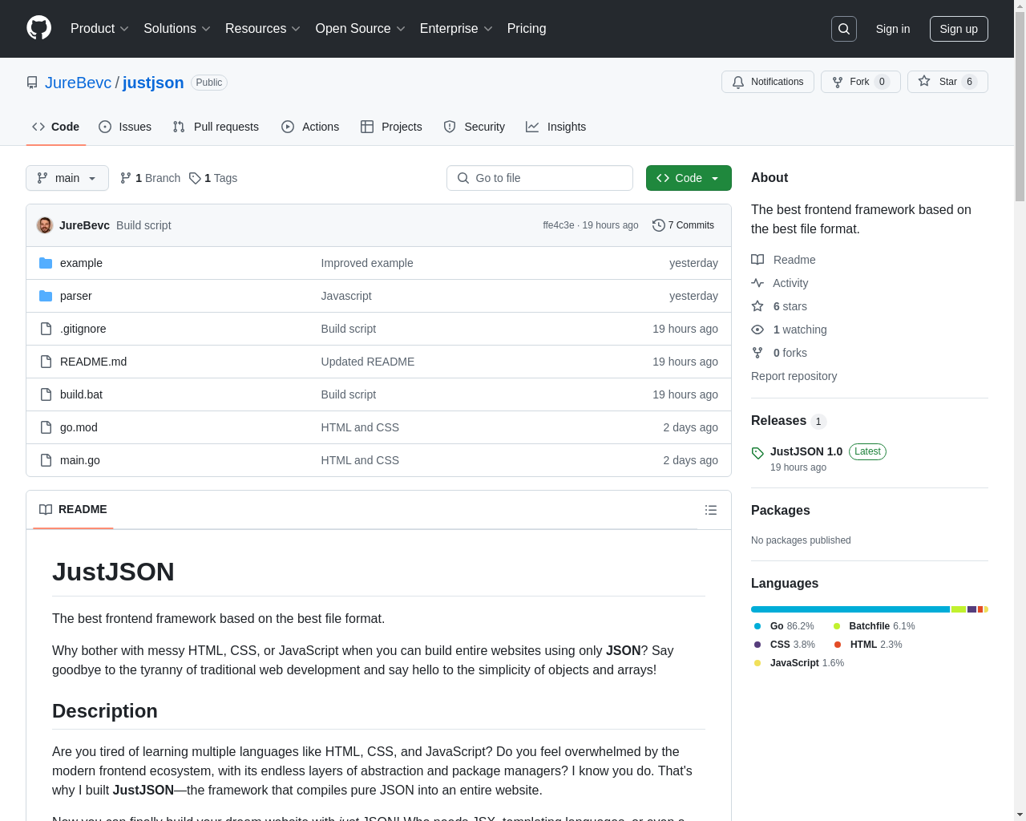Image resolution: width=1026 pixels, height=821 pixels.
Task: Click the Activity pulse icon in About
Action: point(757,283)
